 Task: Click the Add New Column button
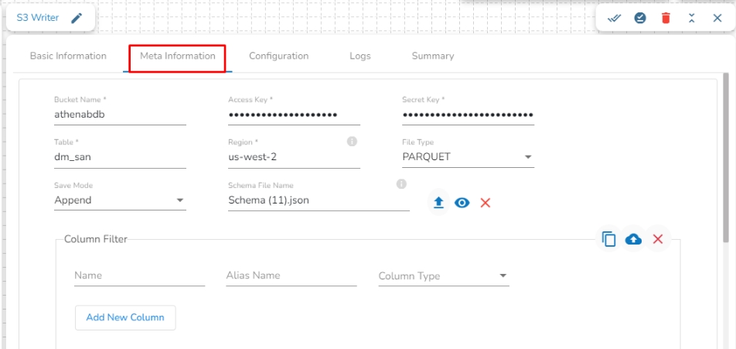coord(125,317)
